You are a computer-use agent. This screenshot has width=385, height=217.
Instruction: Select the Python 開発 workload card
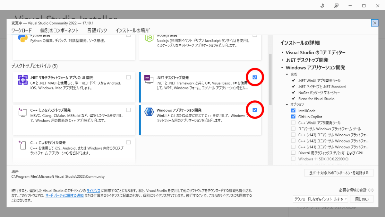[74, 47]
